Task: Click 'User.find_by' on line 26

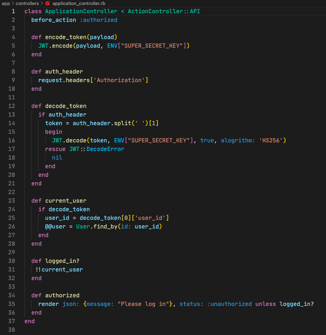Action: [97, 226]
